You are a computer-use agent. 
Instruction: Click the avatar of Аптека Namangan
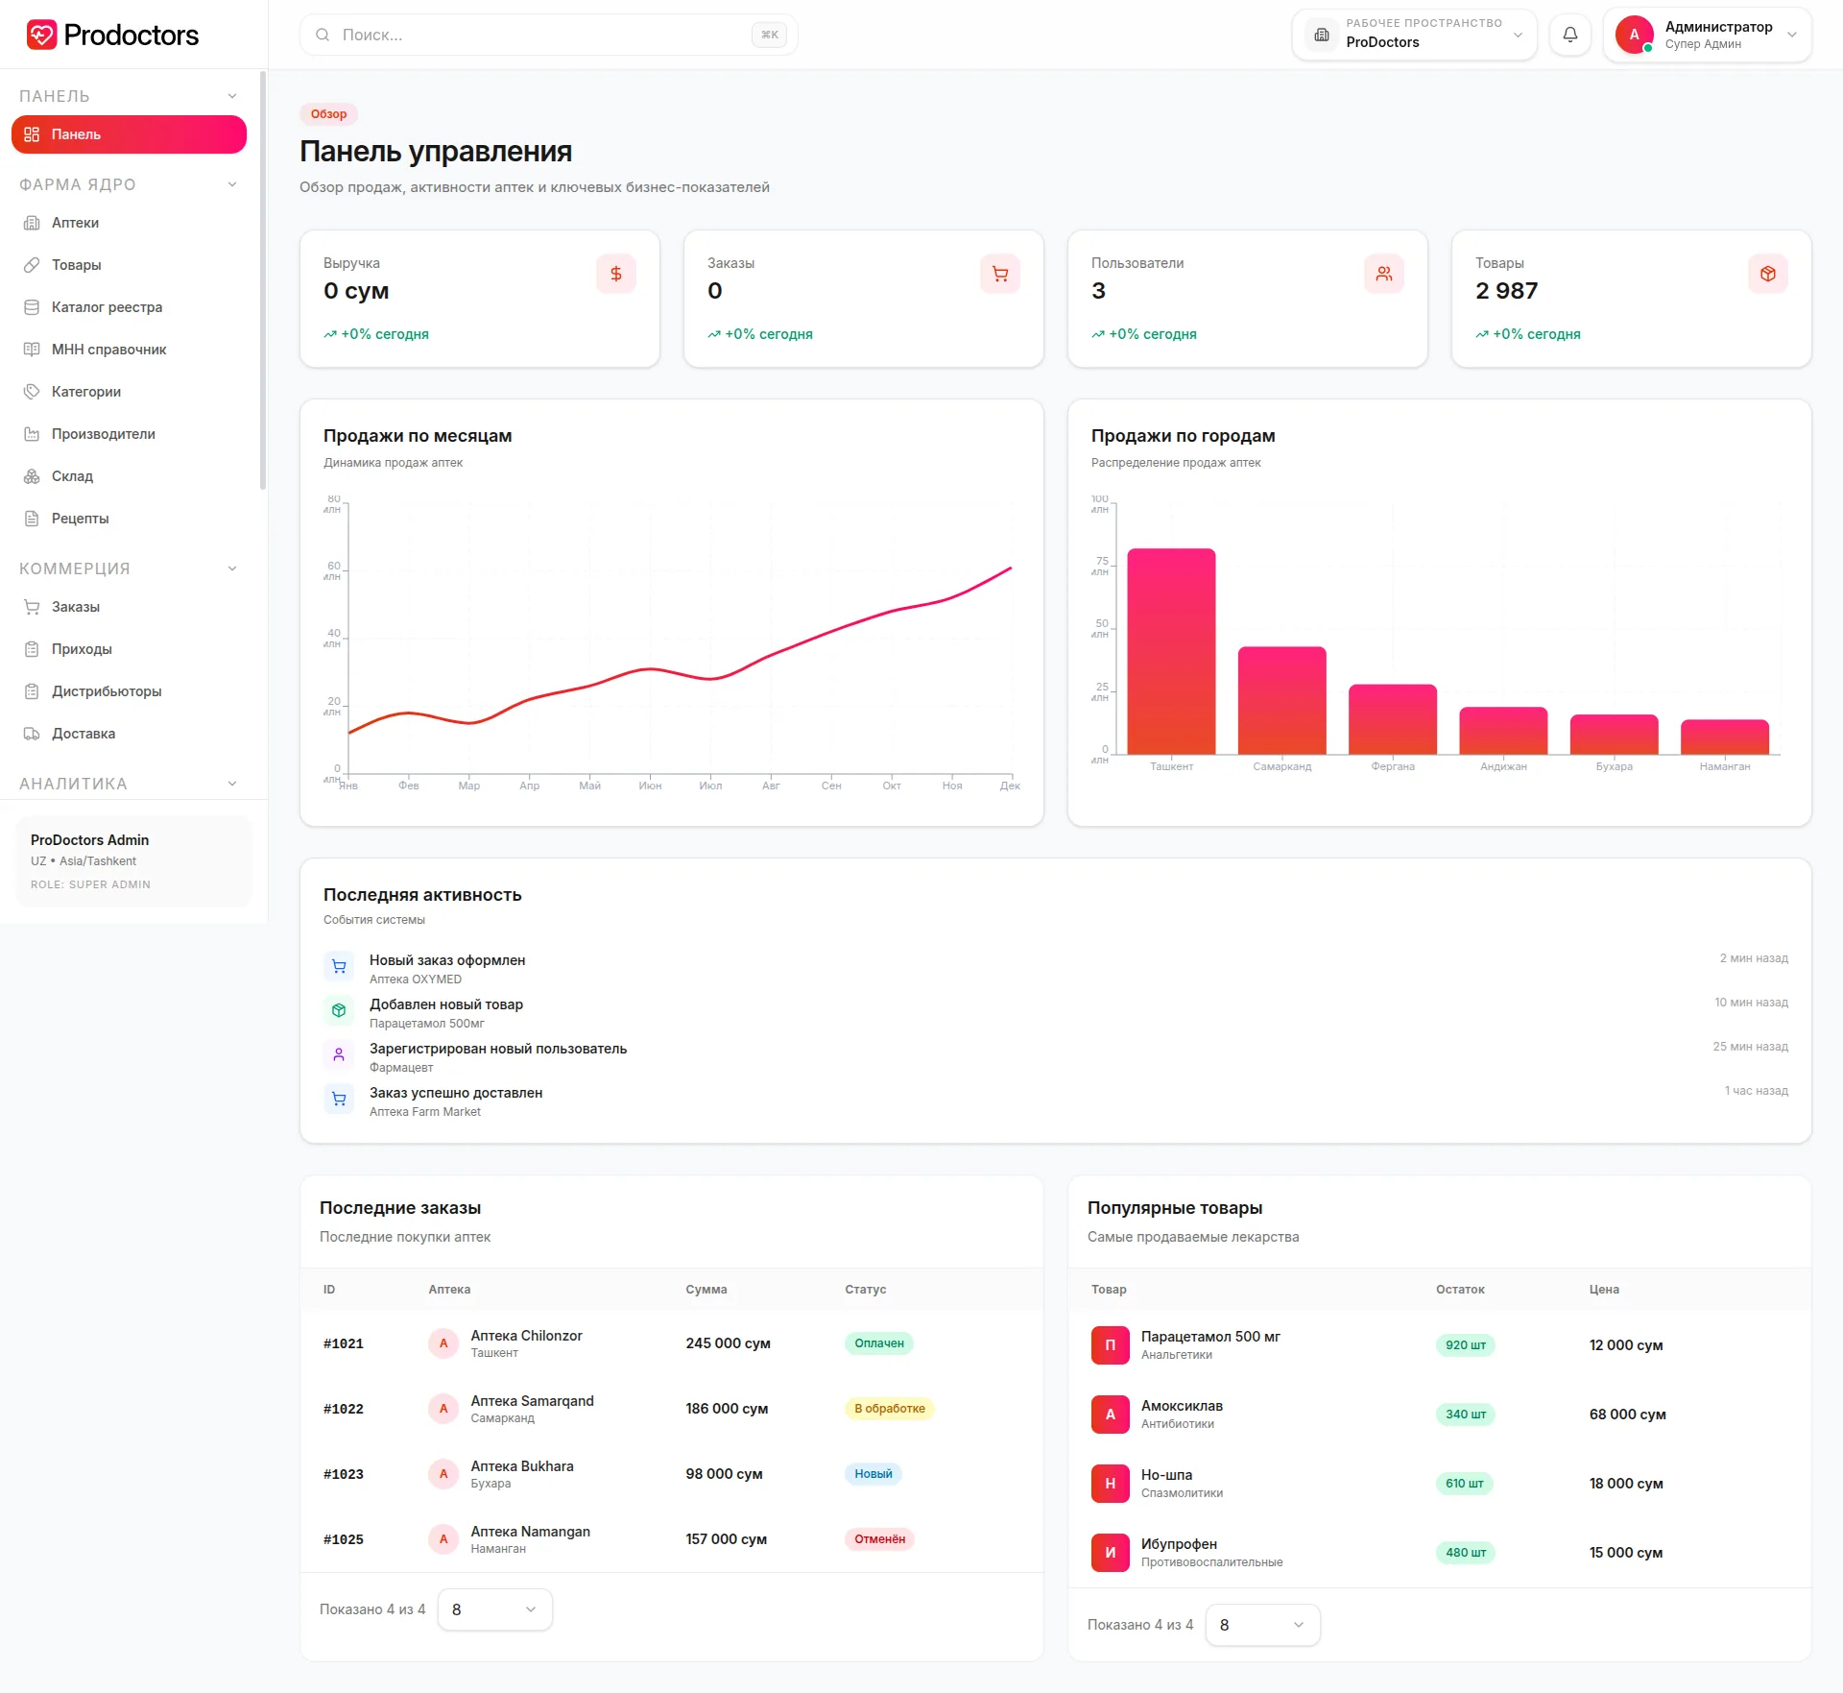coord(443,1539)
